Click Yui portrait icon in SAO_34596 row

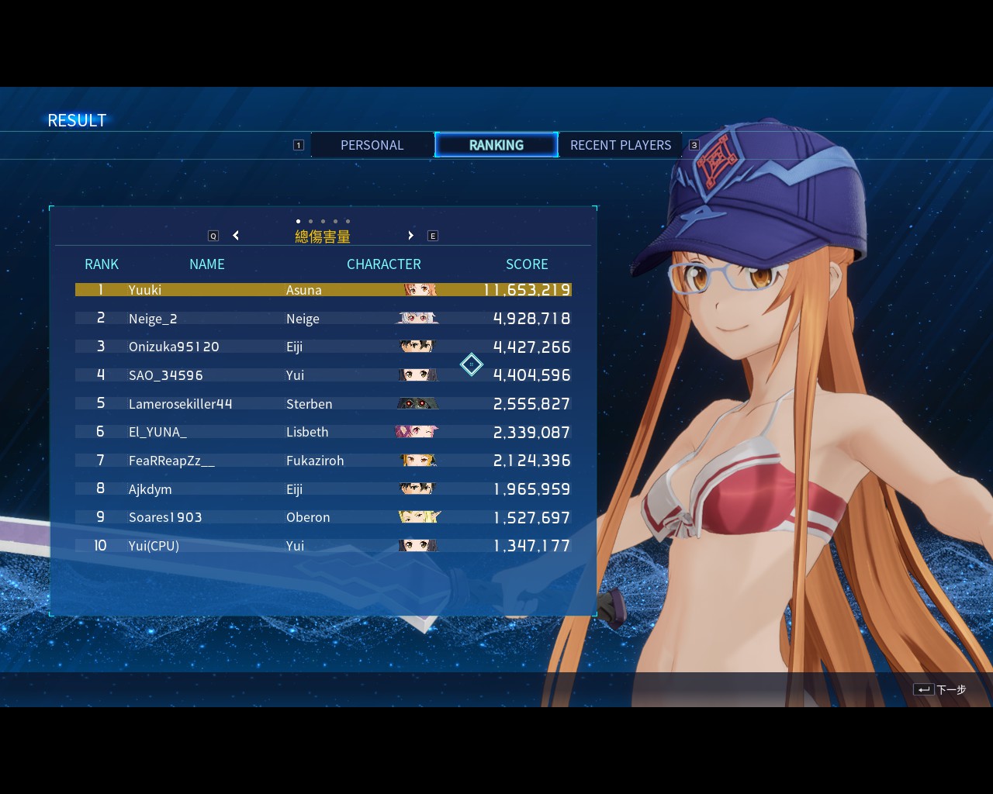pyautogui.click(x=417, y=375)
